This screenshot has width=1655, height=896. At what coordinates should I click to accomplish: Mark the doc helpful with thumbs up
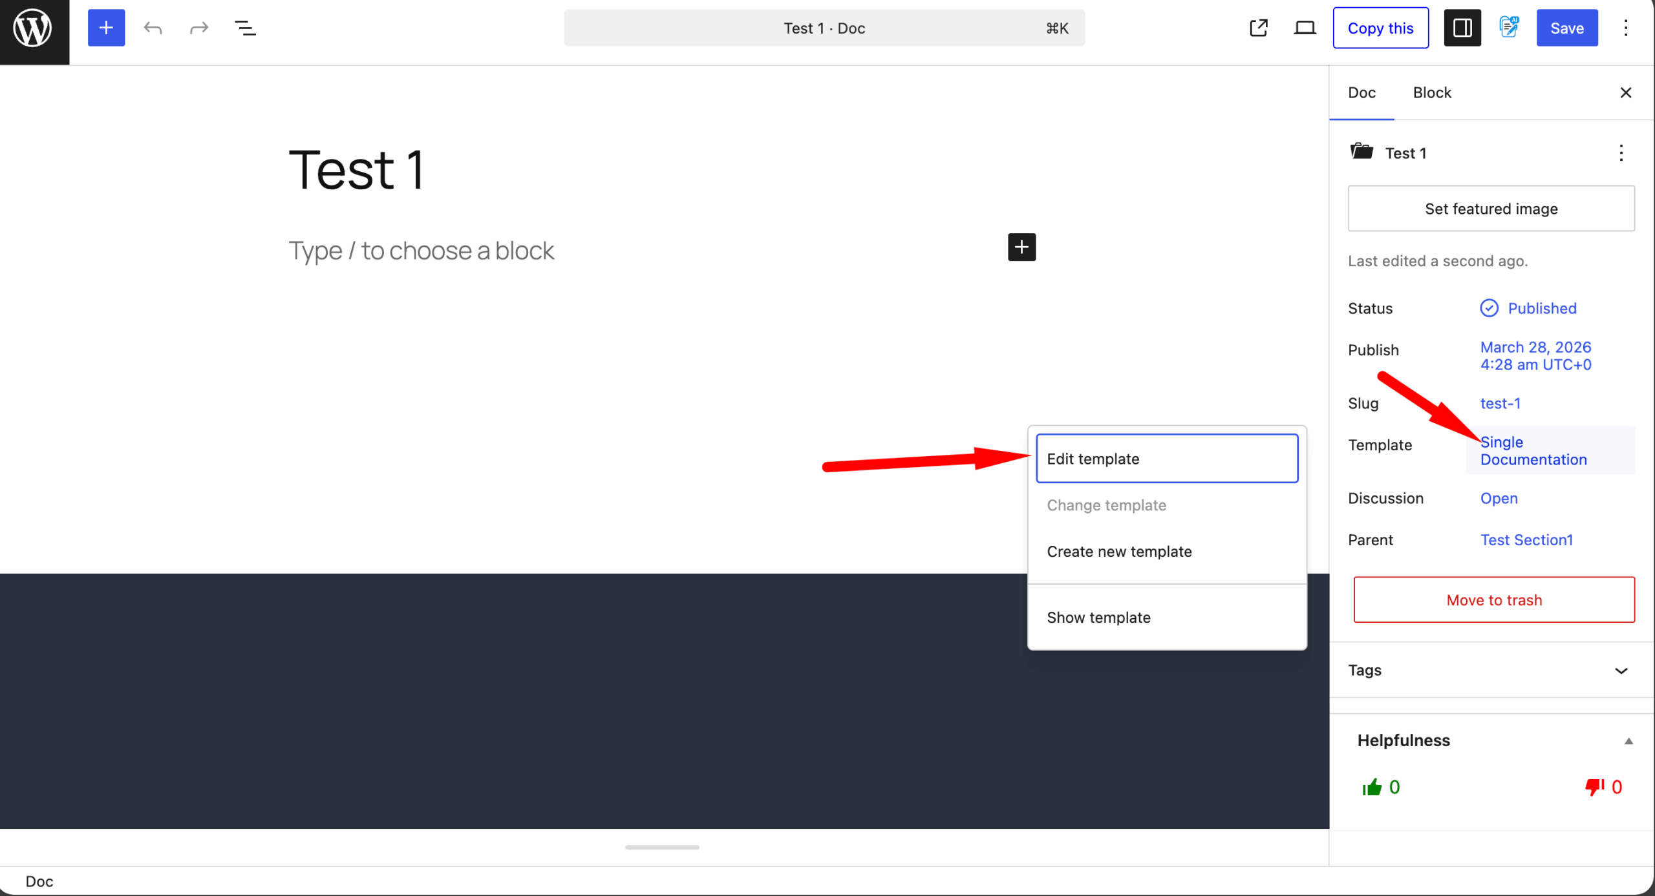pyautogui.click(x=1372, y=787)
